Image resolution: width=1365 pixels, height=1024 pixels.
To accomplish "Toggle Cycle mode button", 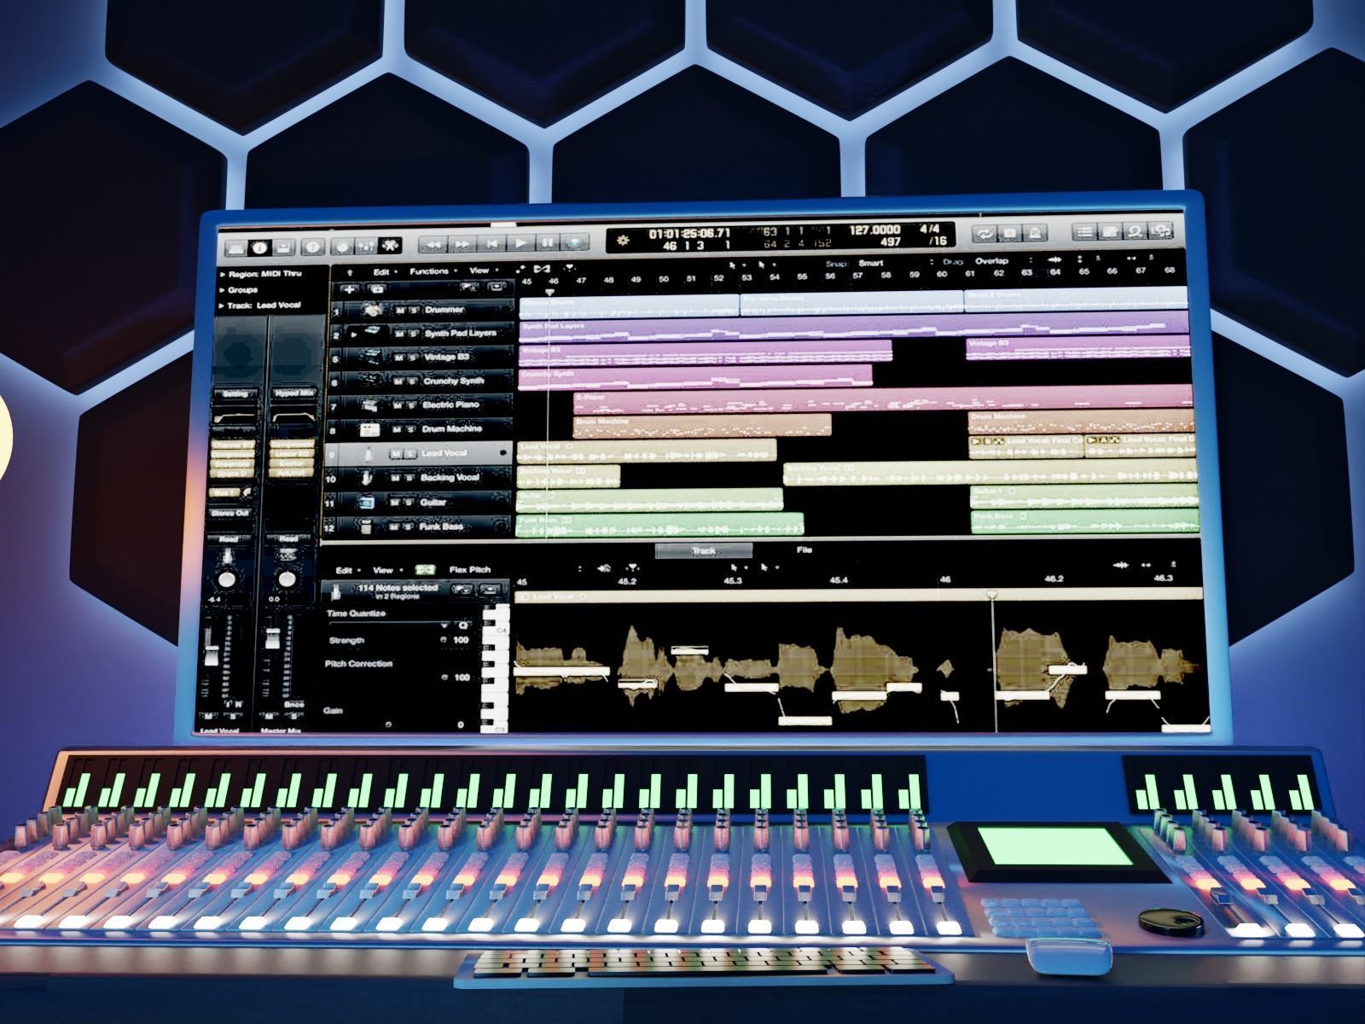I will click(984, 233).
